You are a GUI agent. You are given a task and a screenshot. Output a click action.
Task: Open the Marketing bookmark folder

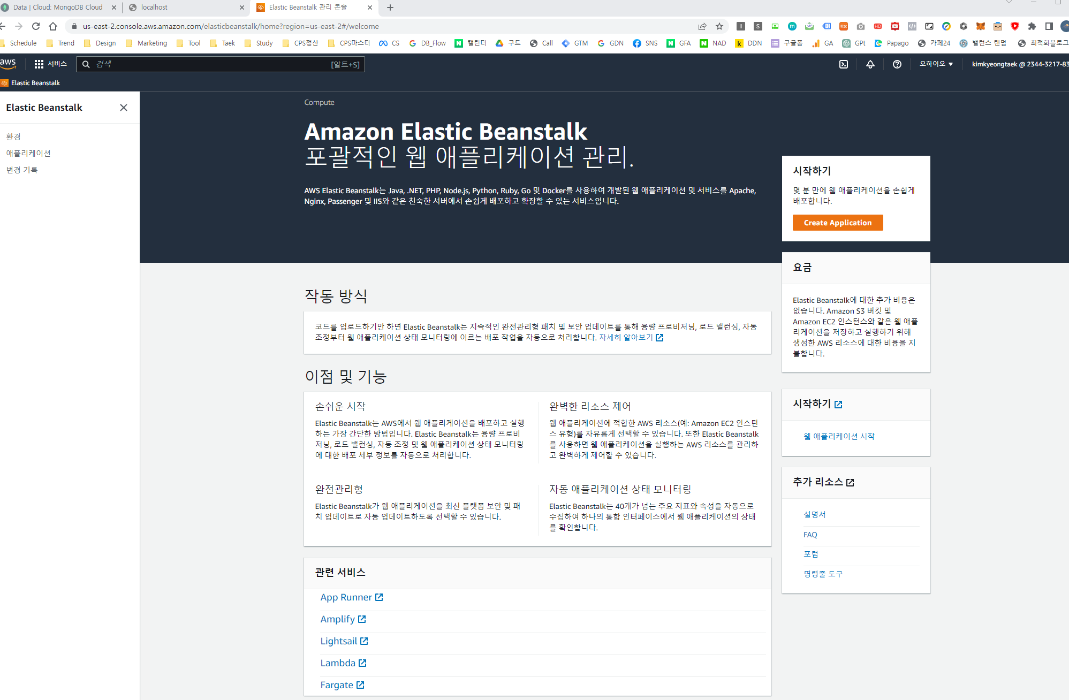(x=146, y=43)
